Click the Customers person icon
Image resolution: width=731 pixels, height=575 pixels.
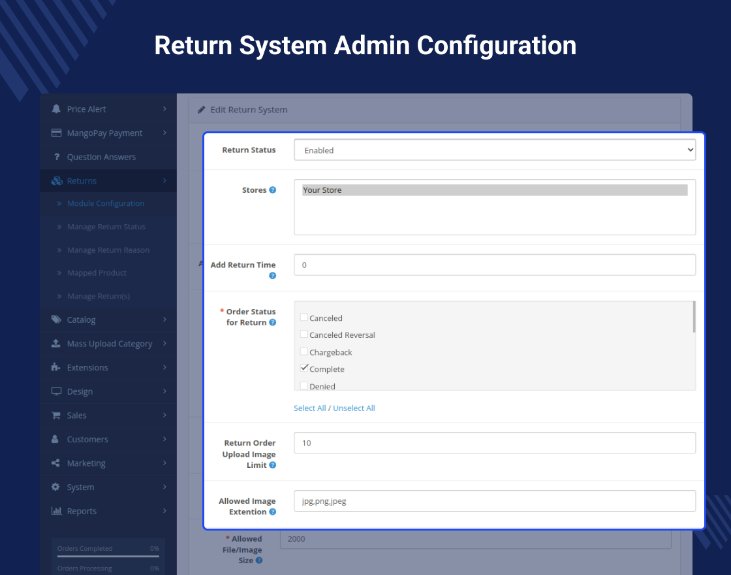coord(55,439)
